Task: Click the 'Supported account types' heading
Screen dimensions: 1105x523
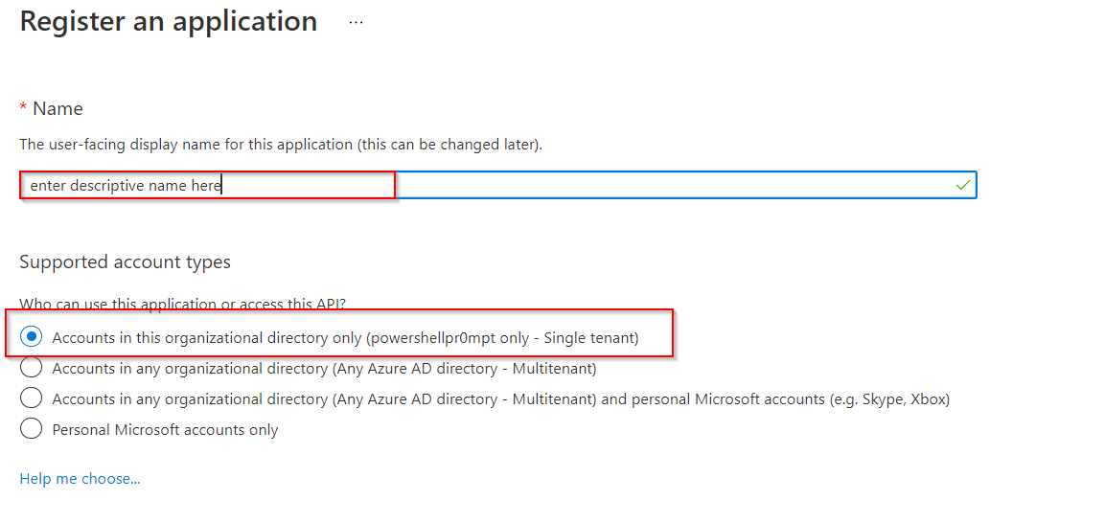Action: pos(125,261)
